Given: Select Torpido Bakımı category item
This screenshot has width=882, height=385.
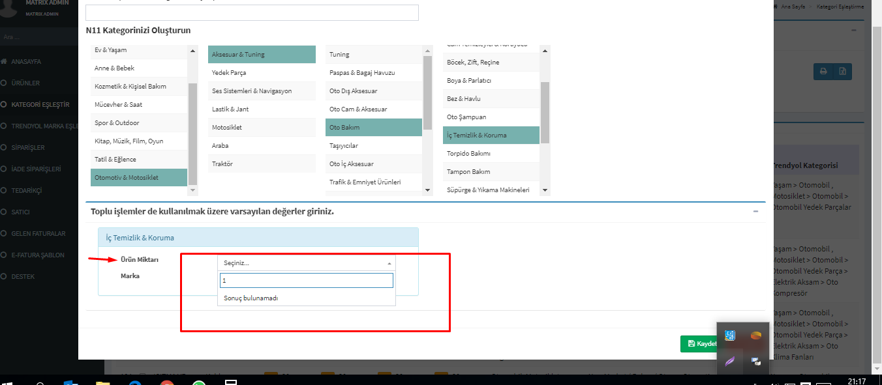Looking at the screenshot, I should pyautogui.click(x=468, y=154).
